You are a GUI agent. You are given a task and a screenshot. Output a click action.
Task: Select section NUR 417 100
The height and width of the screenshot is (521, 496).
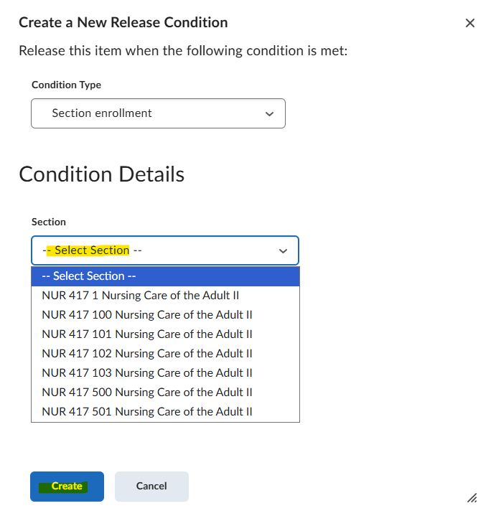point(165,314)
